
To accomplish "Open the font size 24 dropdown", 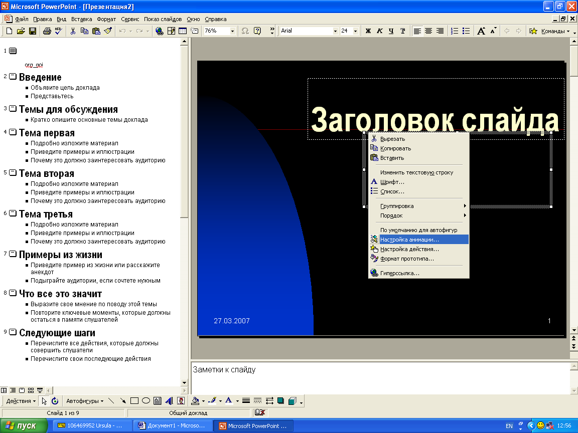I will [355, 31].
